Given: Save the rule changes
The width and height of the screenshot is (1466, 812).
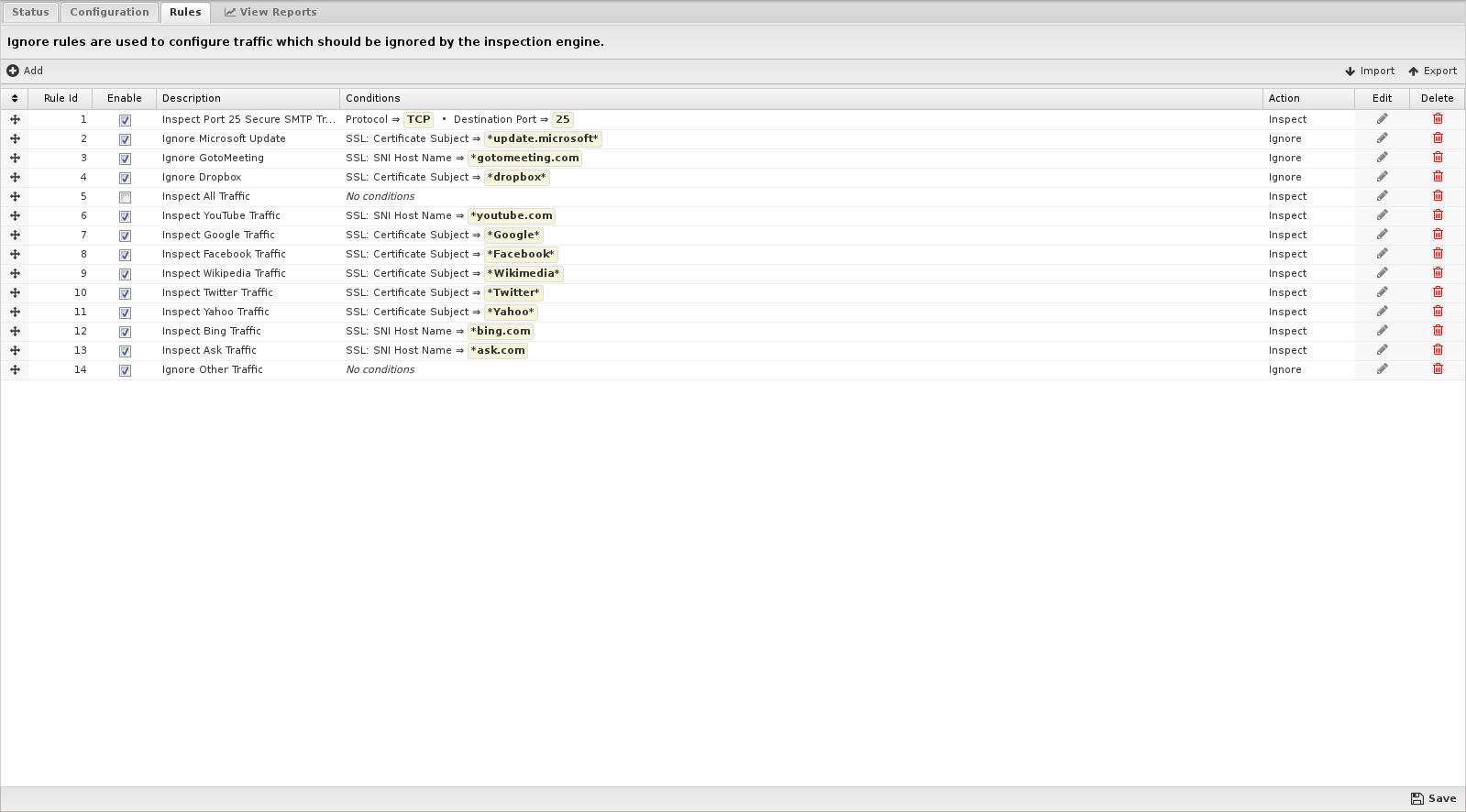Looking at the screenshot, I should tap(1433, 798).
